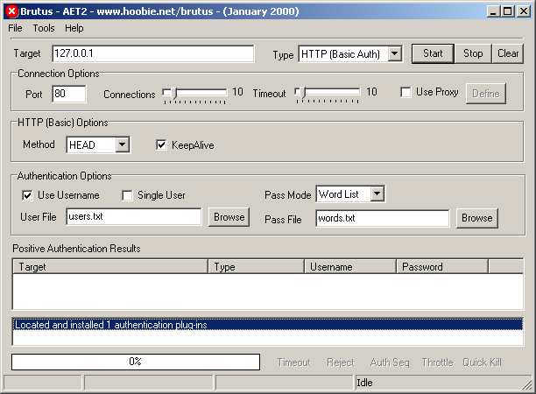Click the Username column header
Image resolution: width=536 pixels, height=394 pixels.
coord(350,267)
